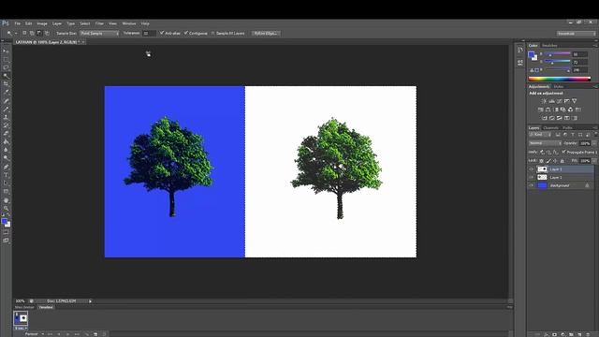Image resolution: width=599 pixels, height=337 pixels.
Task: Select the Crop tool
Action: click(6, 83)
